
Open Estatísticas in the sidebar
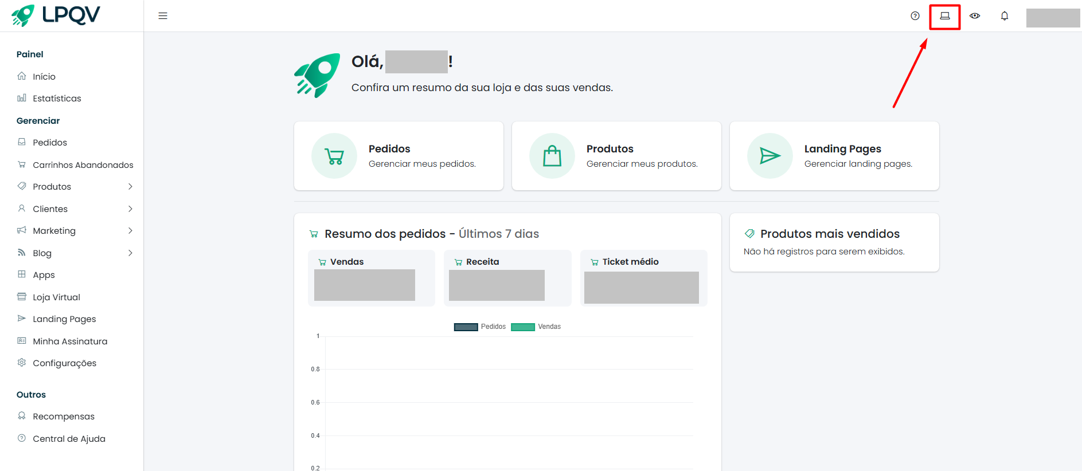click(x=57, y=99)
